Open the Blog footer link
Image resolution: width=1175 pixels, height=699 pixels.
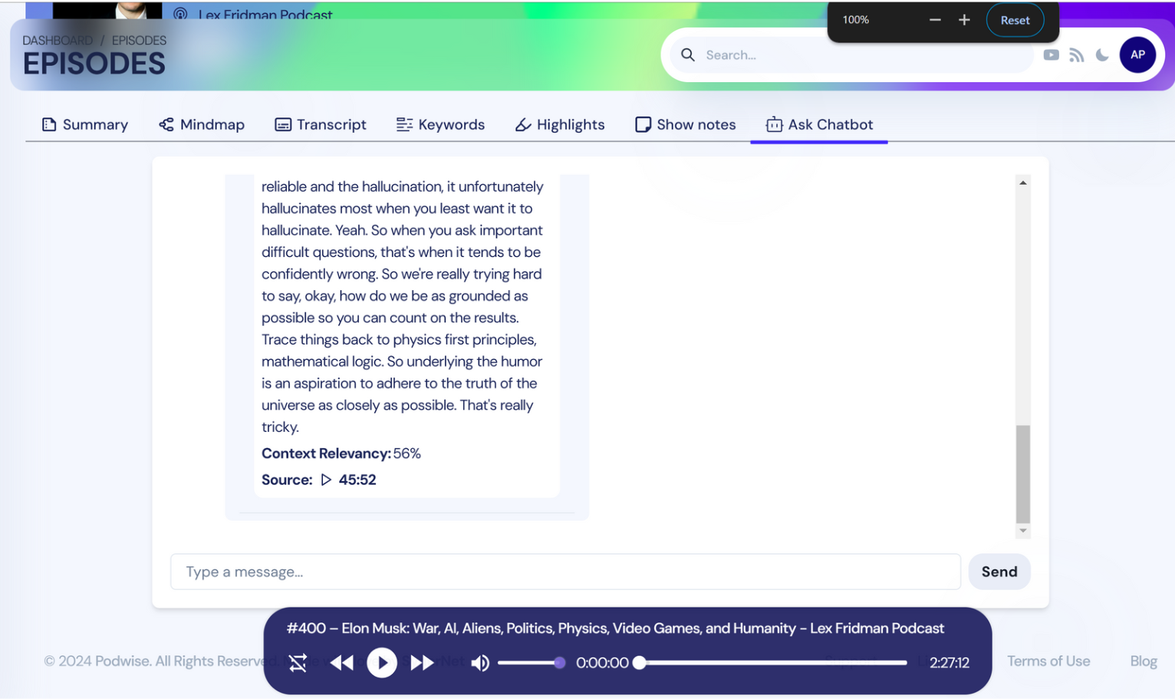point(1143,661)
